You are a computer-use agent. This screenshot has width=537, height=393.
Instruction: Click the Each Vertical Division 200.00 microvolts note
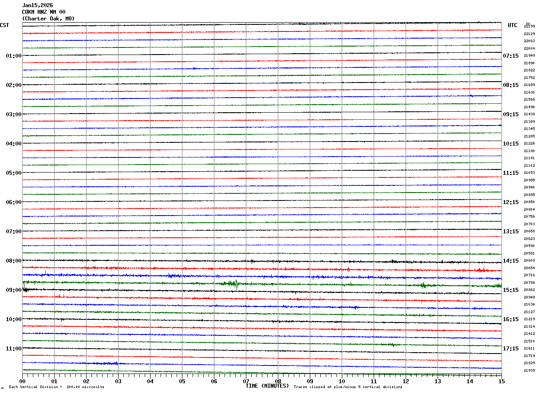(56, 387)
